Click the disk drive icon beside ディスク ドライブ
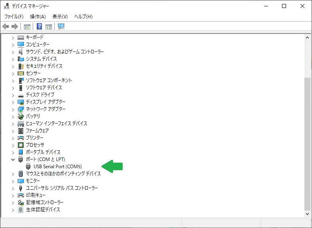 coord(21,96)
